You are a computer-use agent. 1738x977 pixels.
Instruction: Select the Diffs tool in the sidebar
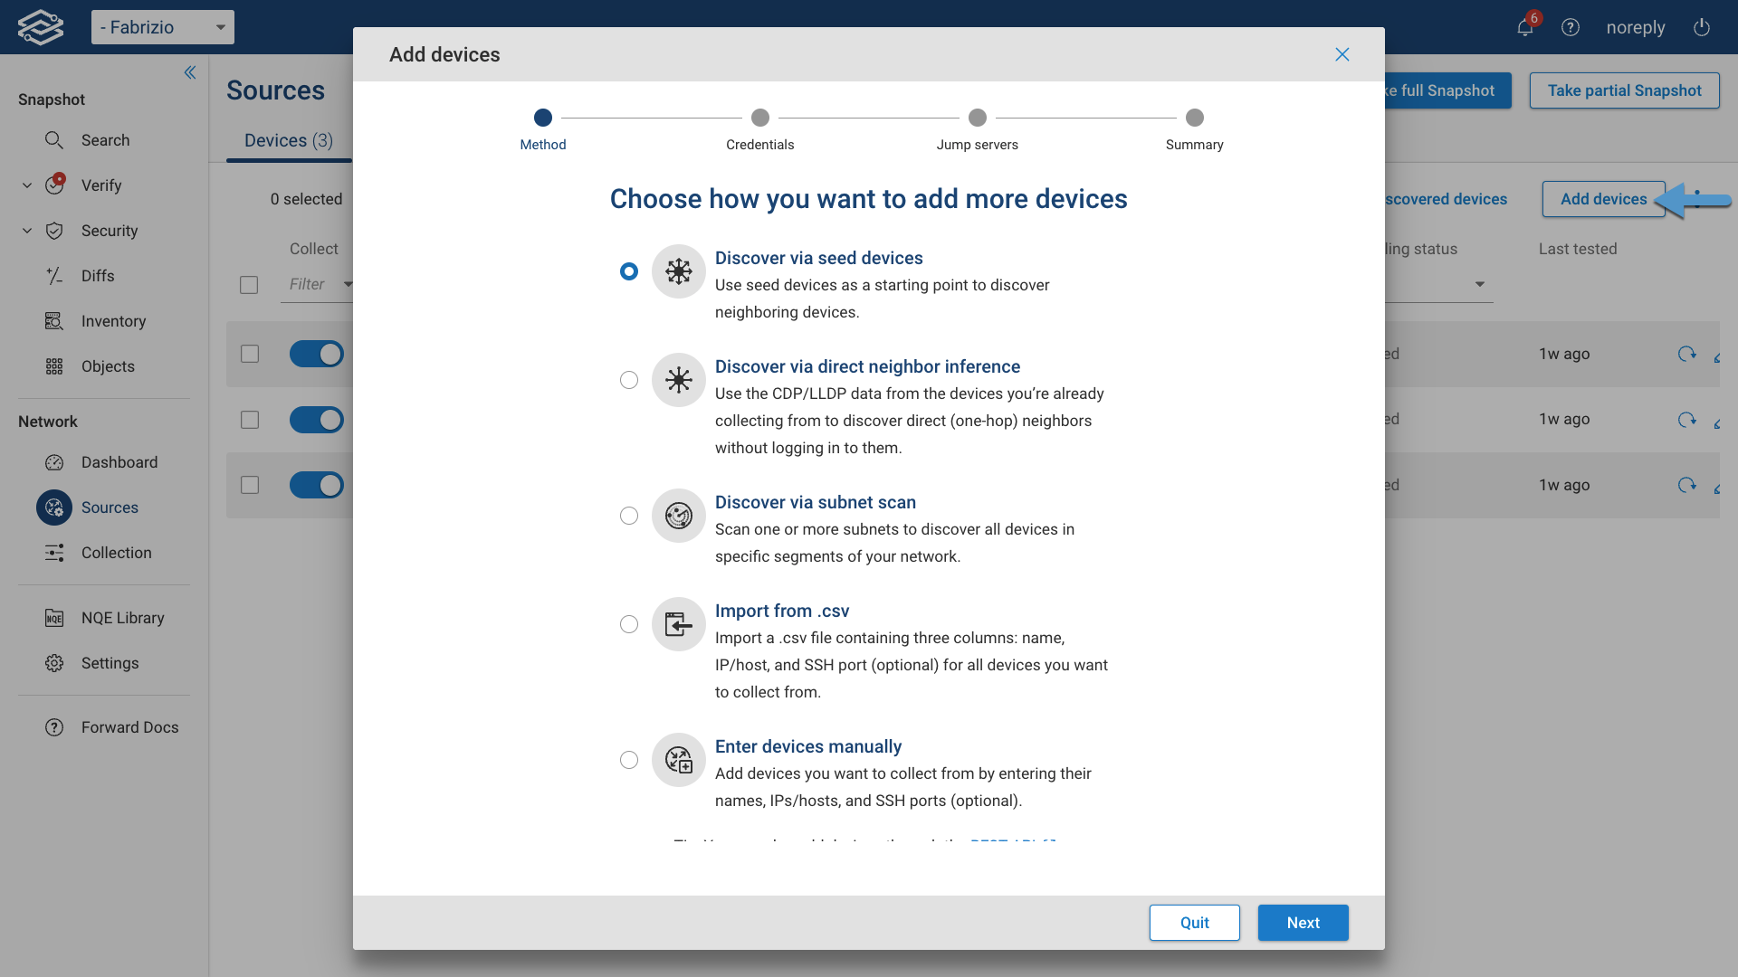coord(97,276)
